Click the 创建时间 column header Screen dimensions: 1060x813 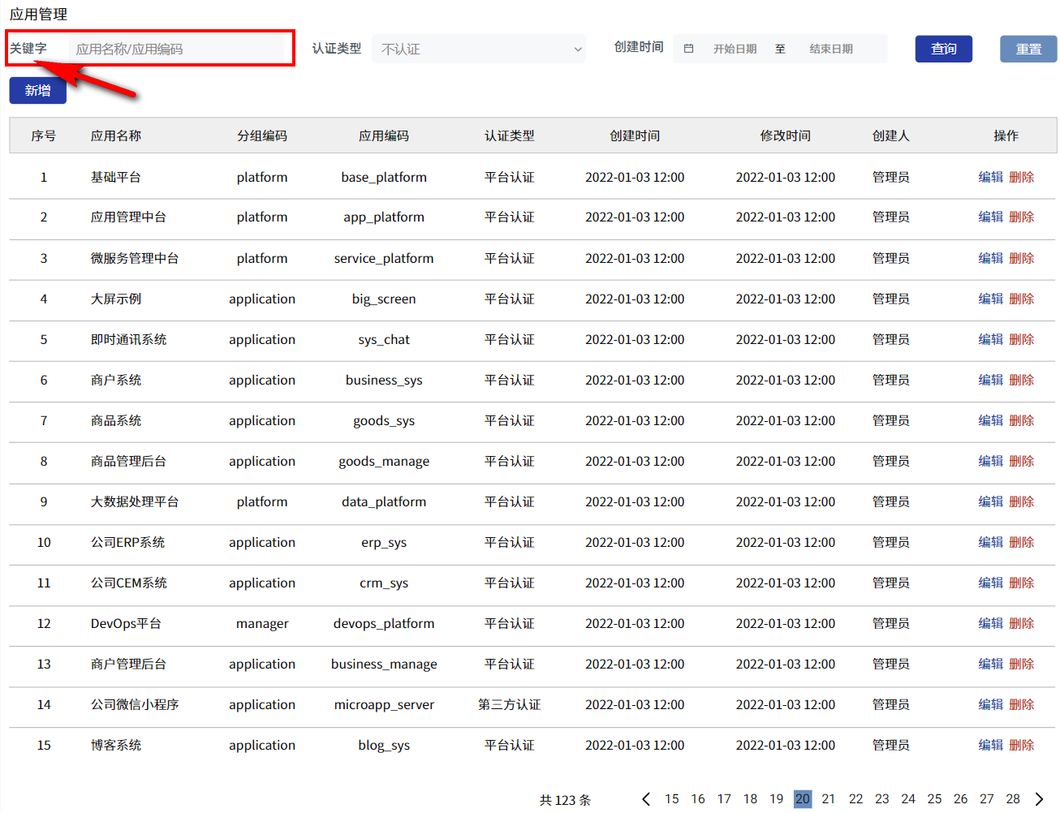click(635, 135)
